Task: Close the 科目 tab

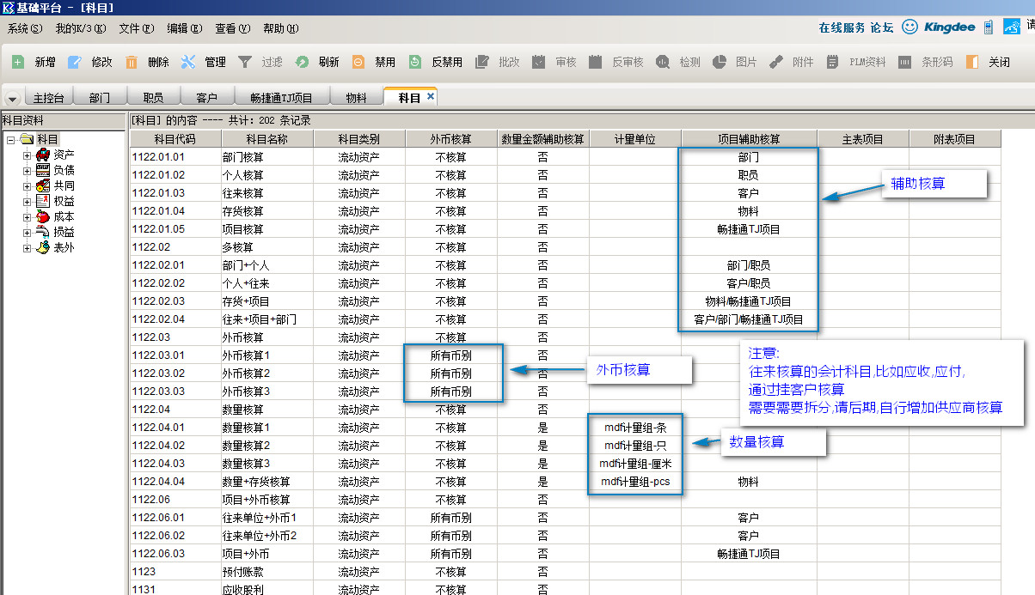Action: 431,97
